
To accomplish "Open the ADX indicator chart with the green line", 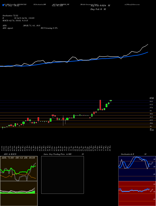I will tap(19, 169).
